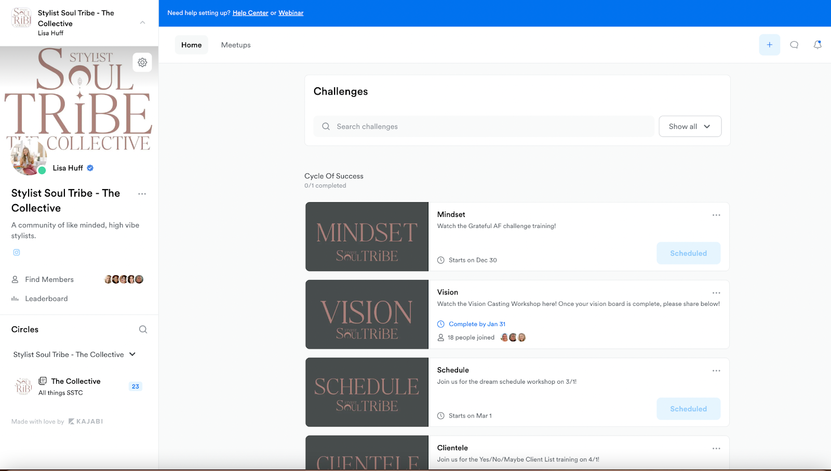
Task: Open more options for Clientele challenge
Action: [716, 449]
